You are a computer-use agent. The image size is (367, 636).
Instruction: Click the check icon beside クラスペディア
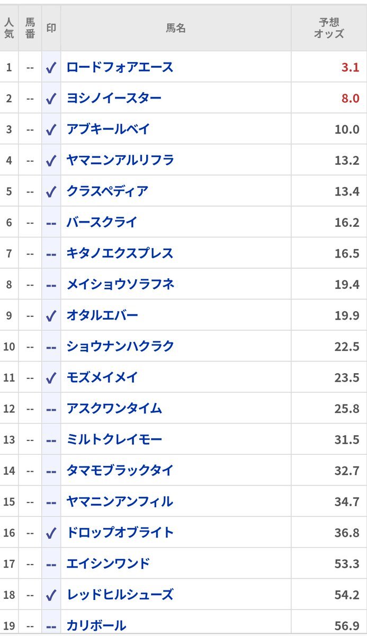[51, 192]
